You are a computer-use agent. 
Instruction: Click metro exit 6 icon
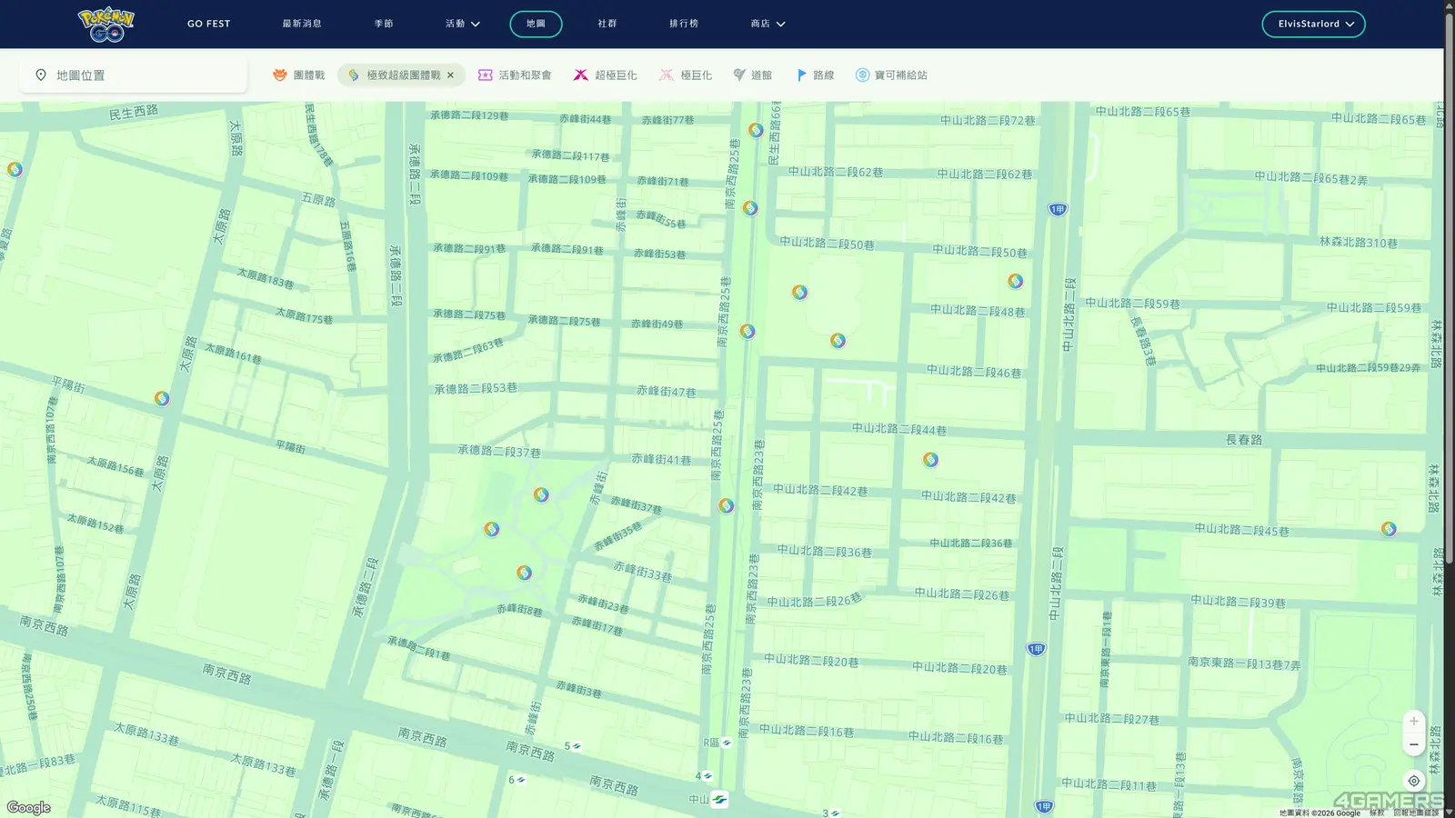pos(521,780)
